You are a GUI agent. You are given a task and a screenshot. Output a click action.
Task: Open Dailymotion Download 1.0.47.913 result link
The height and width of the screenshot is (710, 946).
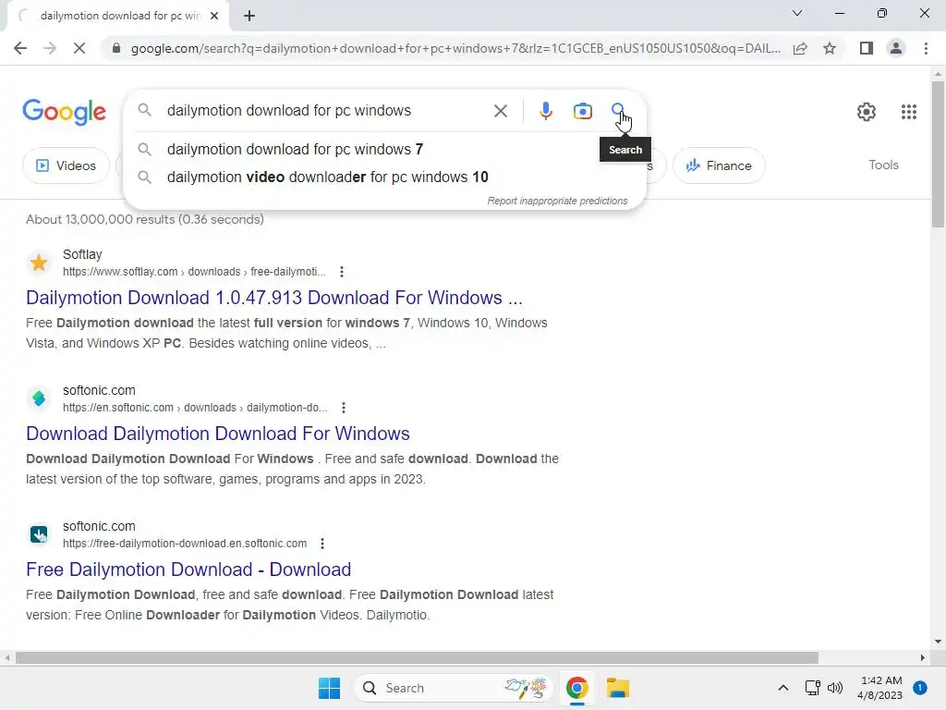[273, 298]
